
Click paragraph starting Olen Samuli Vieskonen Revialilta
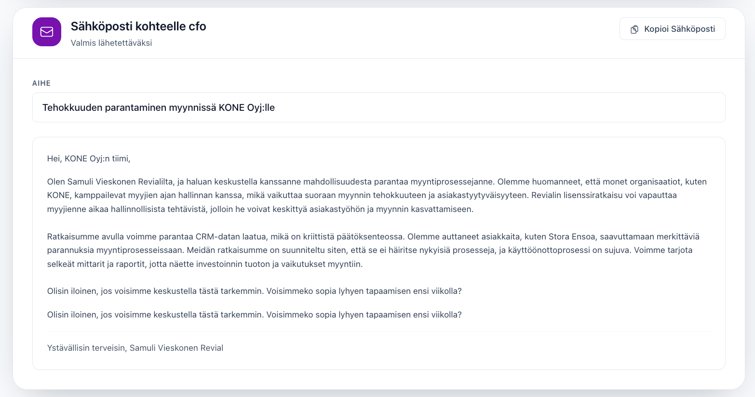pos(377,195)
